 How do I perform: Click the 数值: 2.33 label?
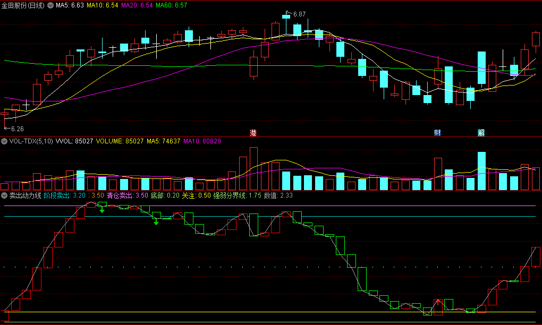[x=278, y=195]
